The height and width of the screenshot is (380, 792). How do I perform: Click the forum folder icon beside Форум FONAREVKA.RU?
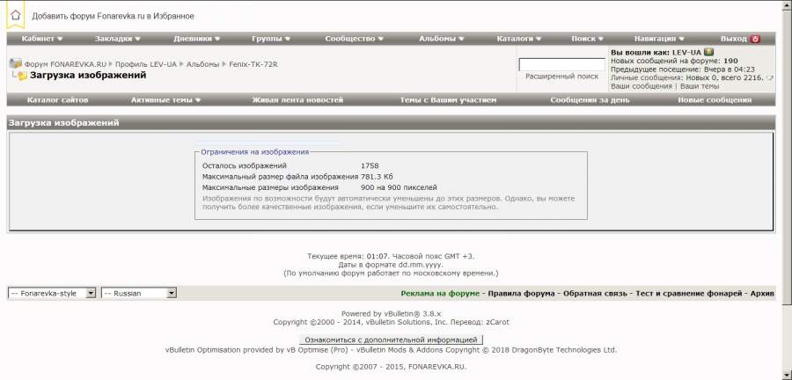click(x=15, y=64)
